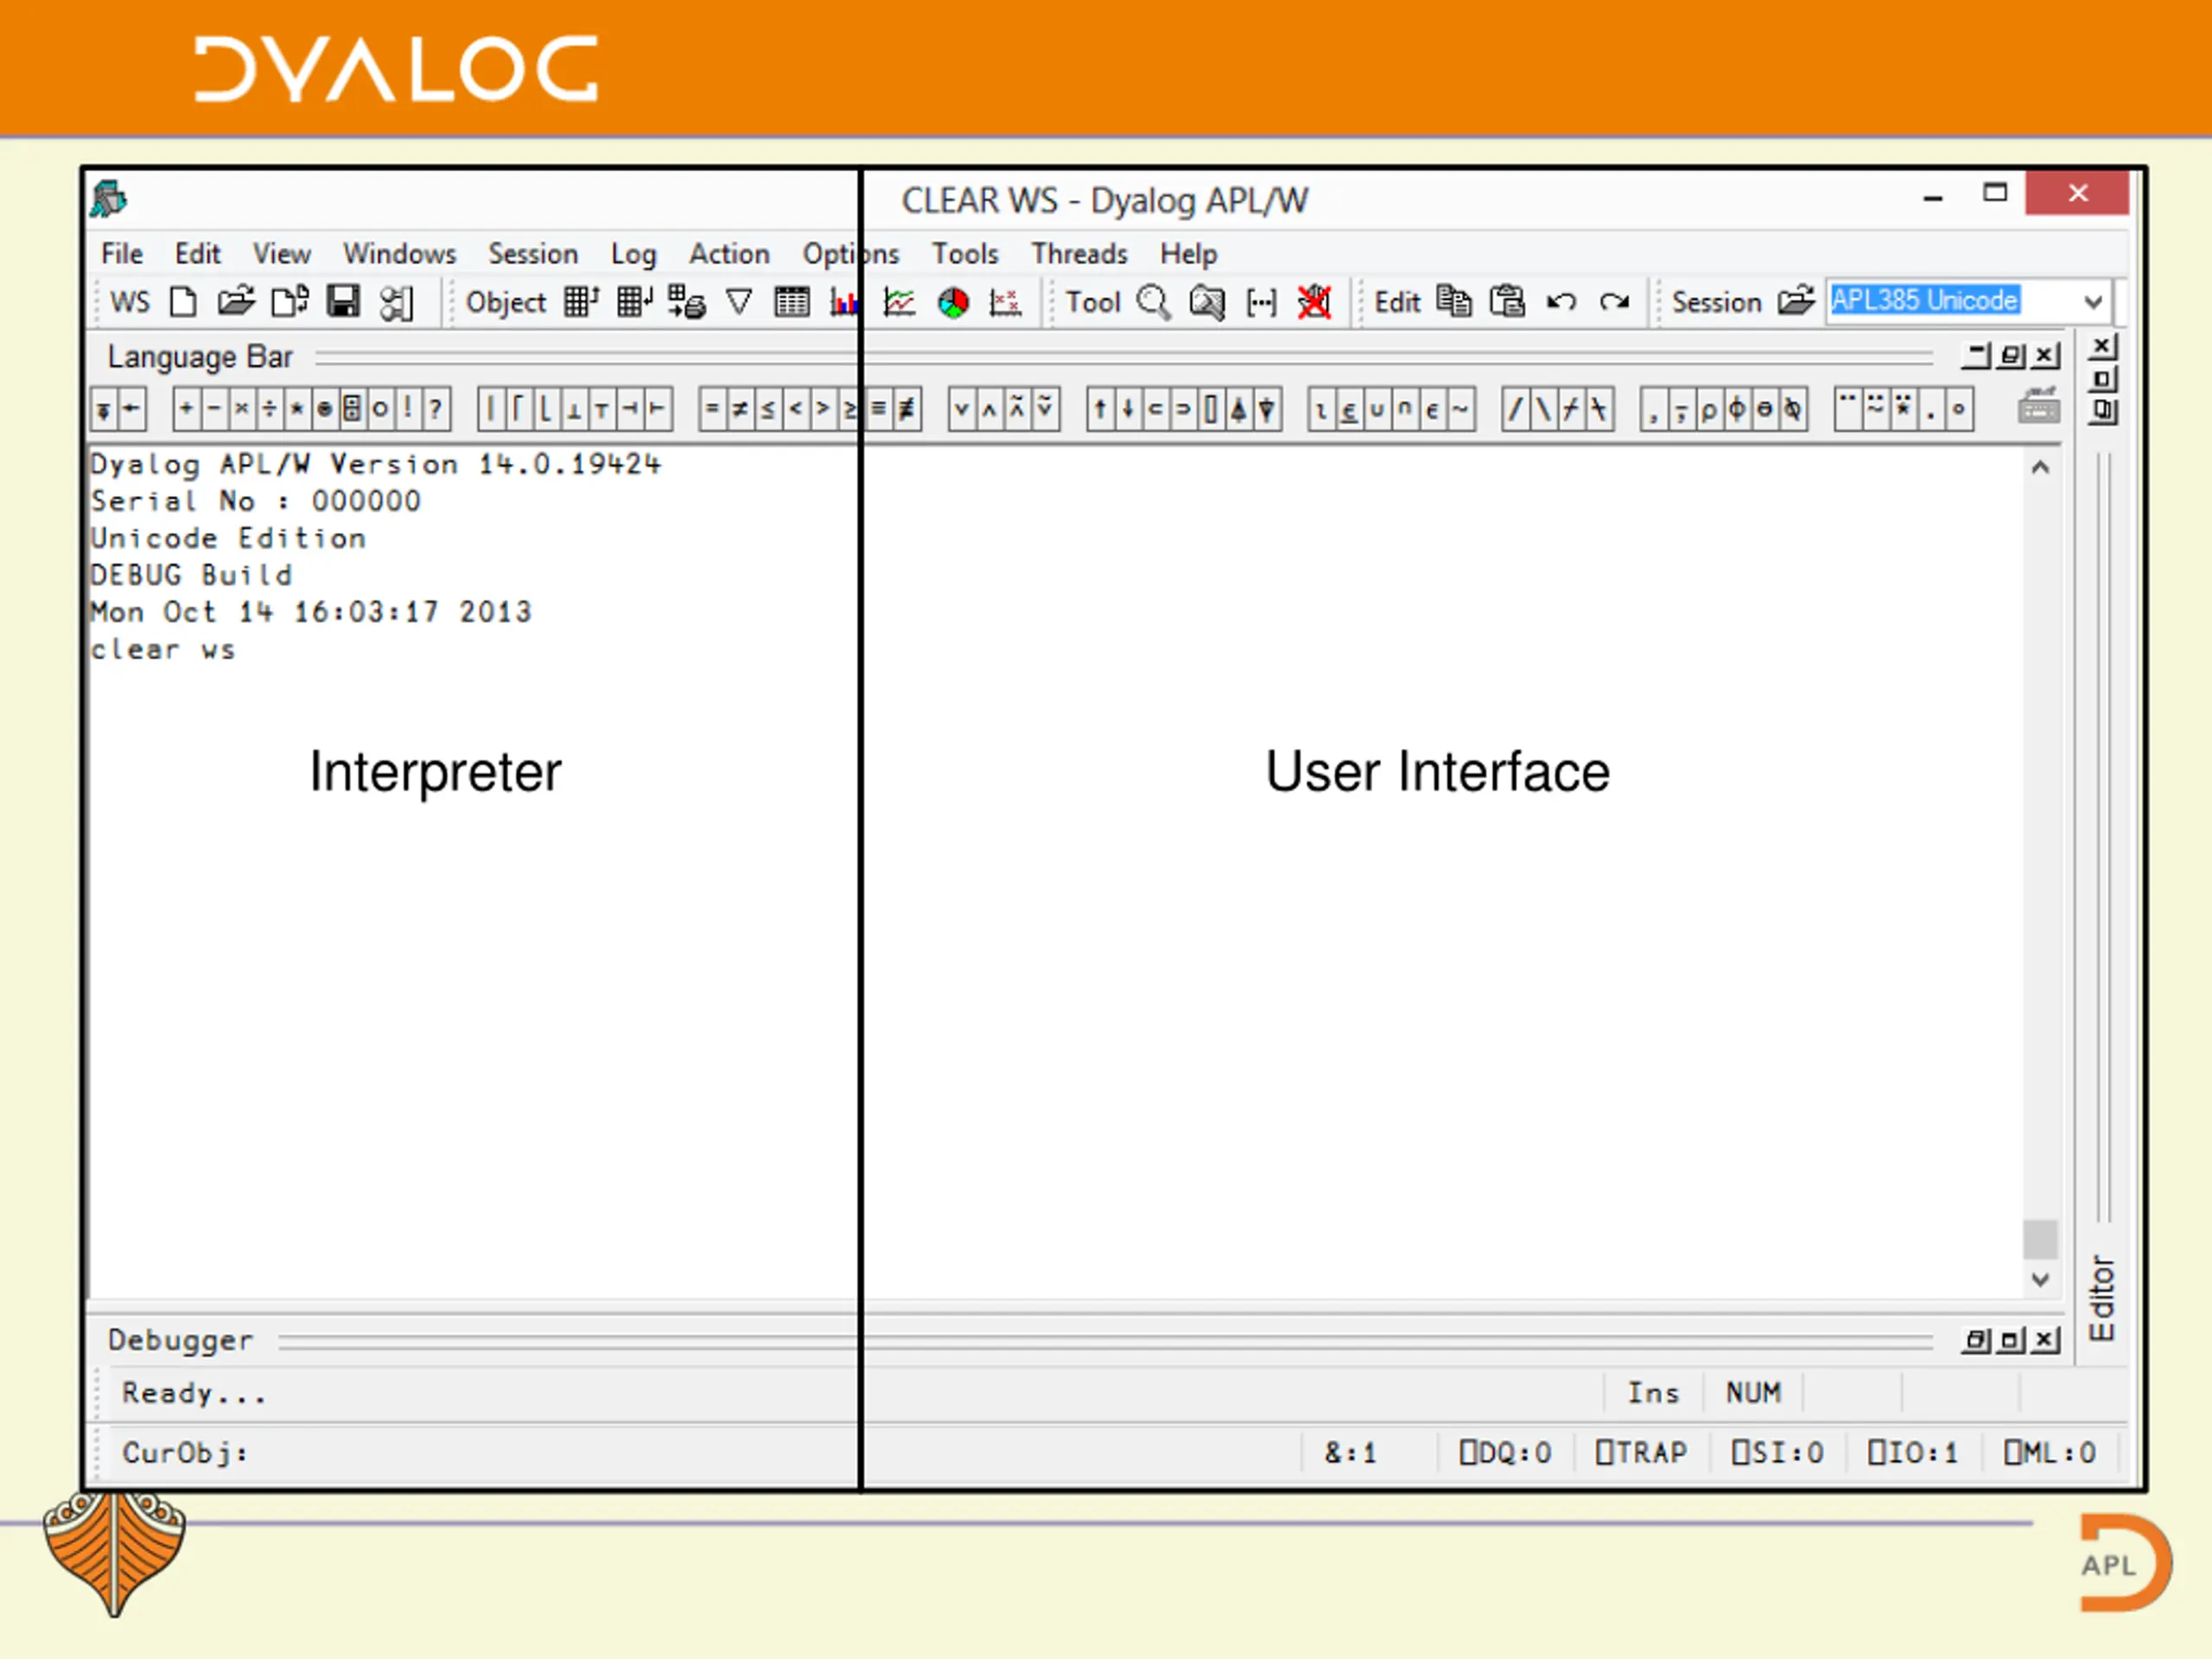
Task: Open the Tools menu
Action: pyautogui.click(x=965, y=254)
